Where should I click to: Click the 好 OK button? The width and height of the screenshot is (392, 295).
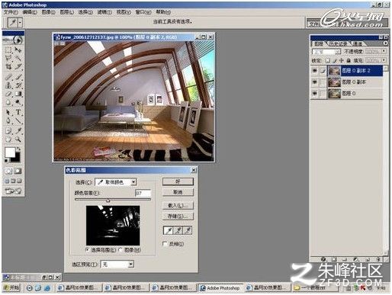pos(178,181)
